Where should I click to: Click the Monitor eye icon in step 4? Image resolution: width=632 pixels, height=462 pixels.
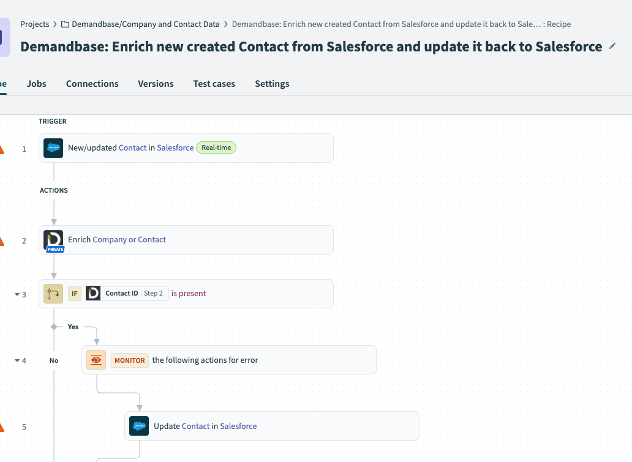[96, 360]
